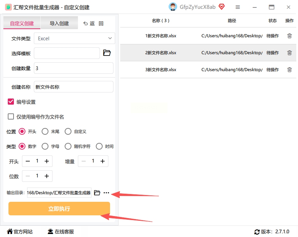Switch to 导入创建 tab
The height and width of the screenshot is (237, 298).
[59, 23]
